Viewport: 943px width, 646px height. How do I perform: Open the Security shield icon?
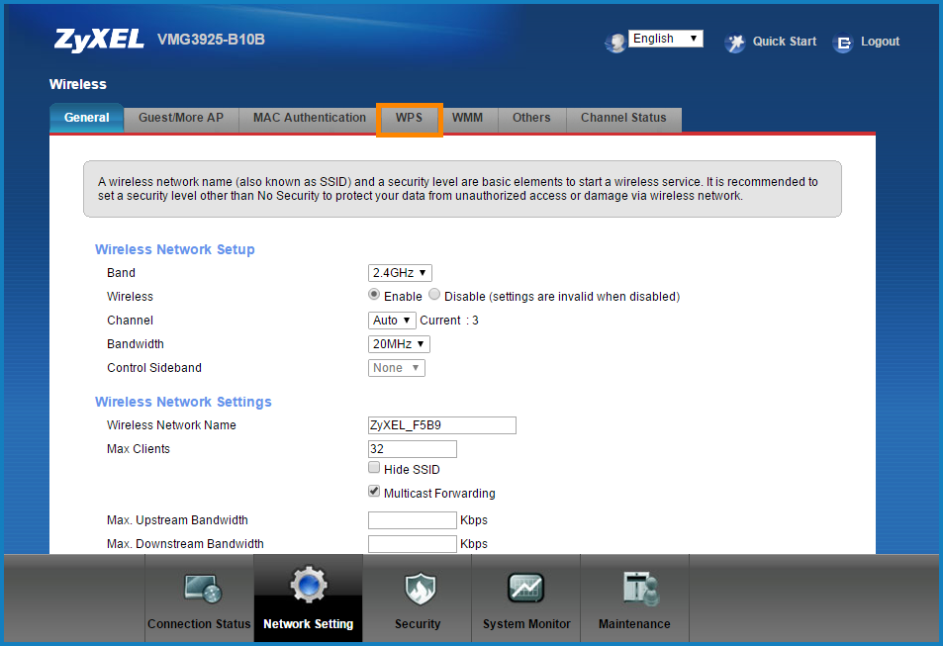pyautogui.click(x=418, y=589)
